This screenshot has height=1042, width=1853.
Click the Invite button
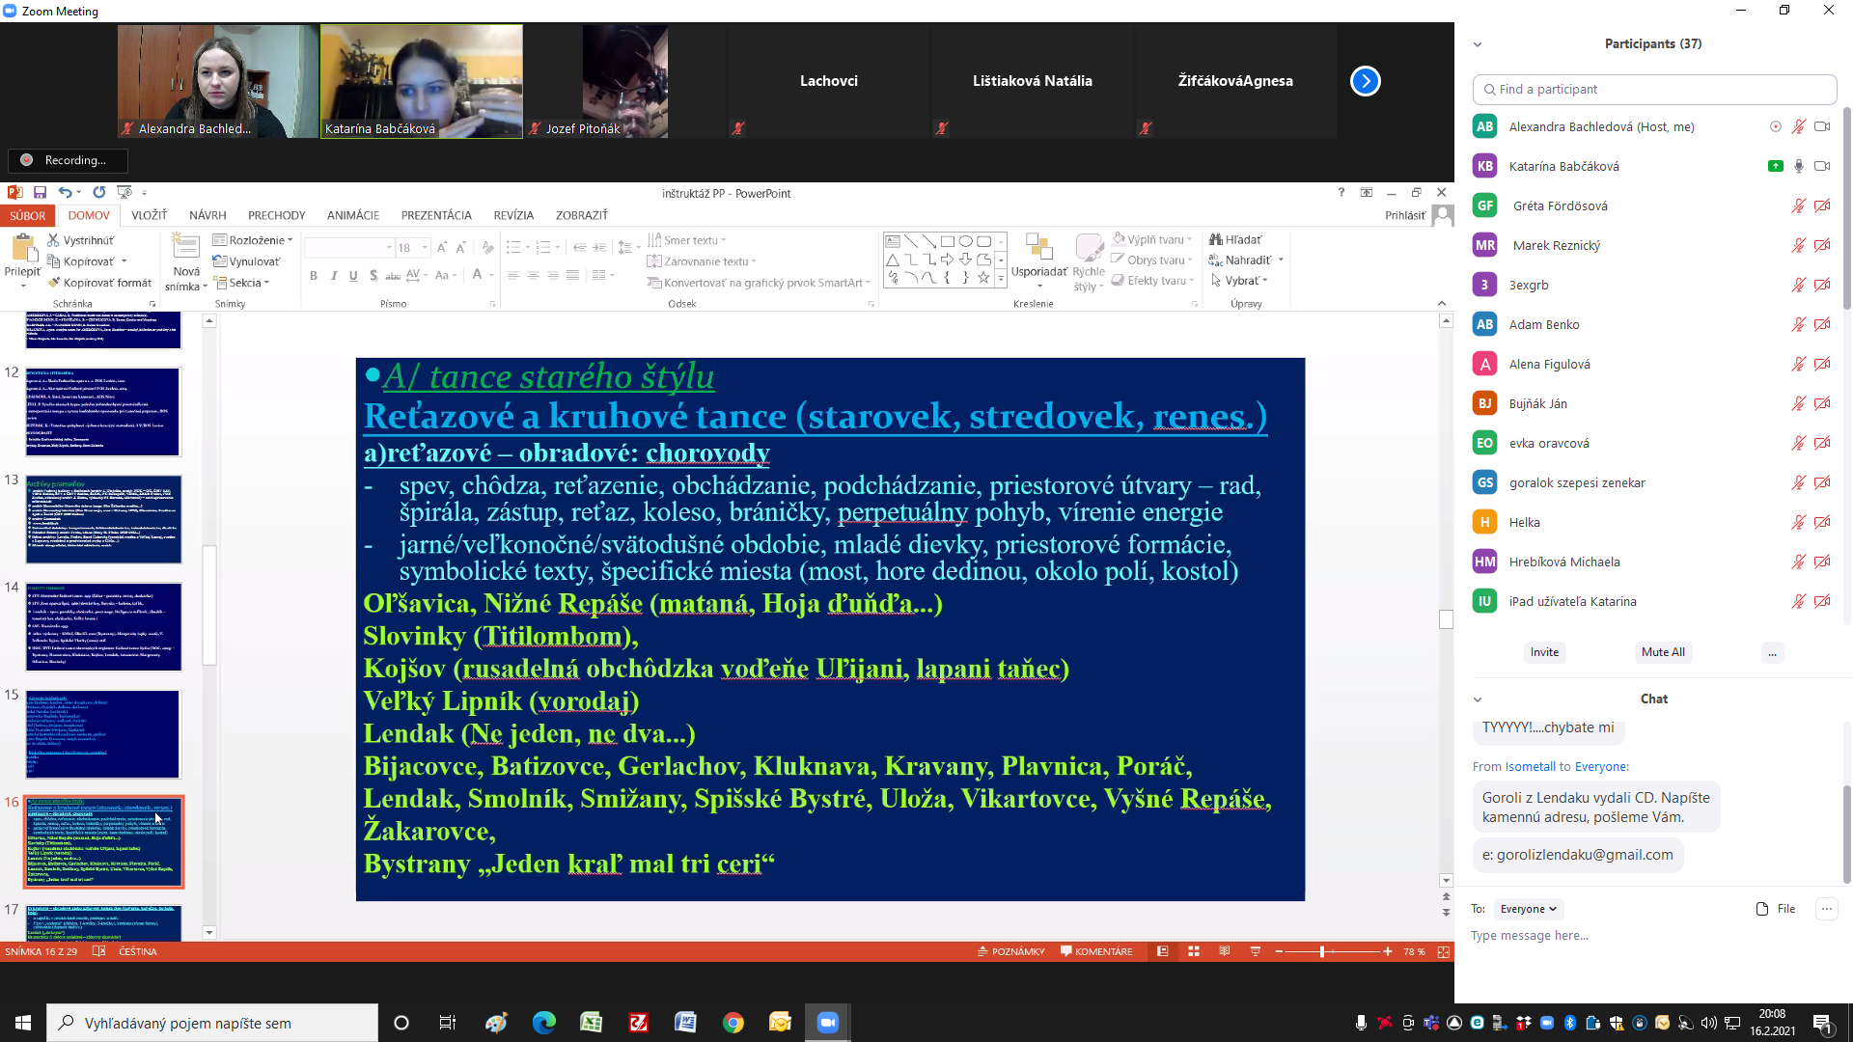click(x=1544, y=652)
